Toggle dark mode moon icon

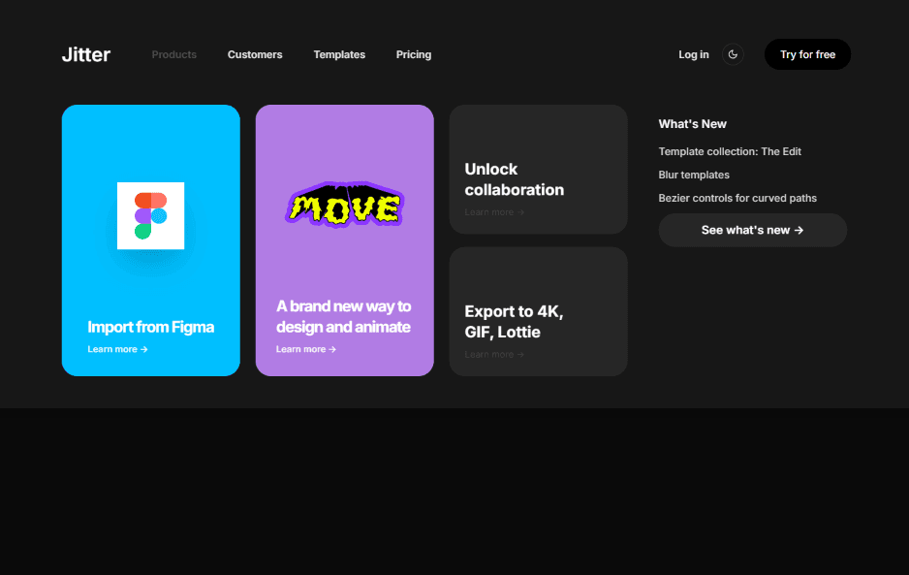[733, 54]
